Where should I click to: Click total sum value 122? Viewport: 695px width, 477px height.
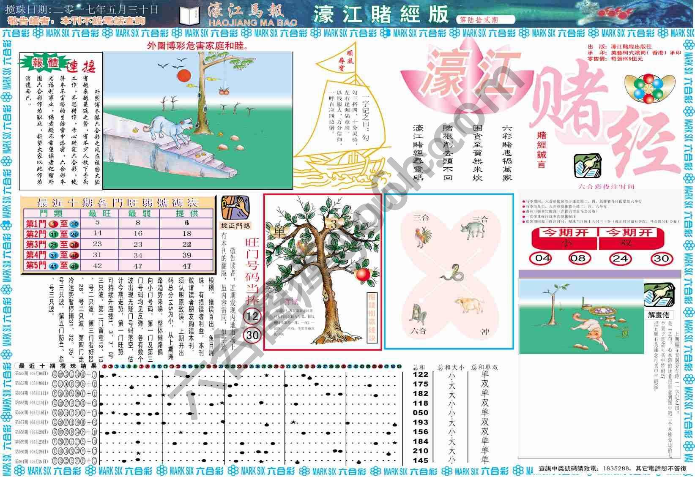421,374
